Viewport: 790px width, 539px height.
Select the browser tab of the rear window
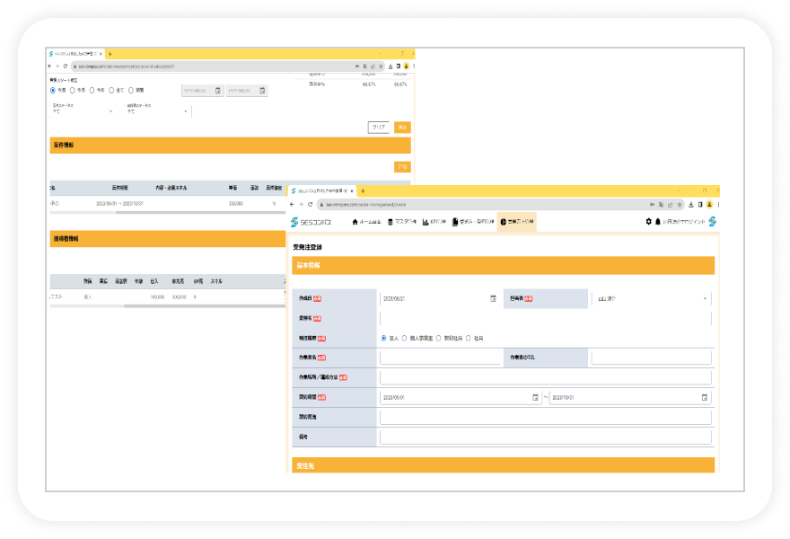point(75,54)
